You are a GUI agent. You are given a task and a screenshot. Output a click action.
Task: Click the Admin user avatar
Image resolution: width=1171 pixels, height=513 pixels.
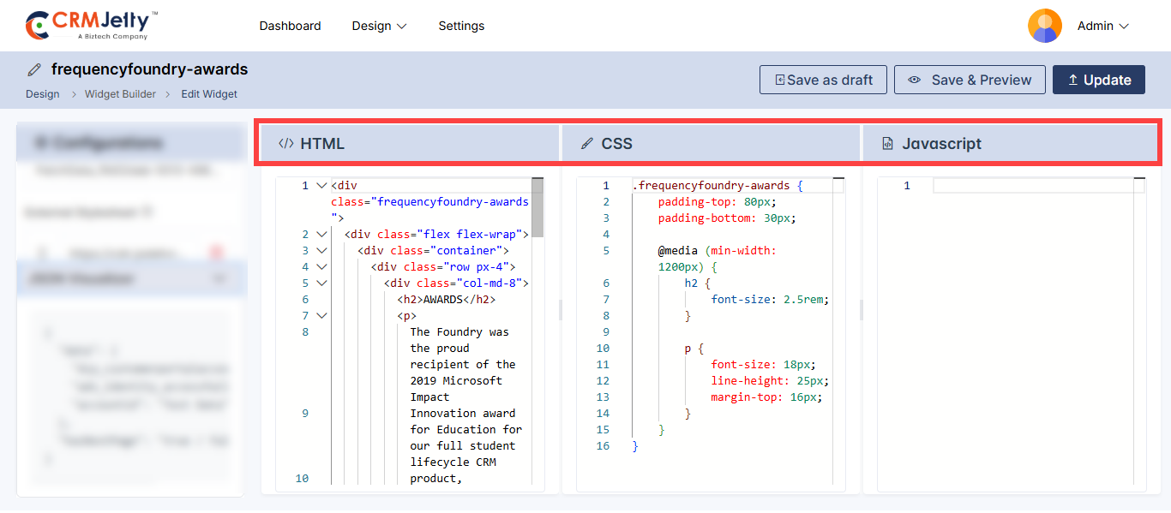[x=1044, y=26]
